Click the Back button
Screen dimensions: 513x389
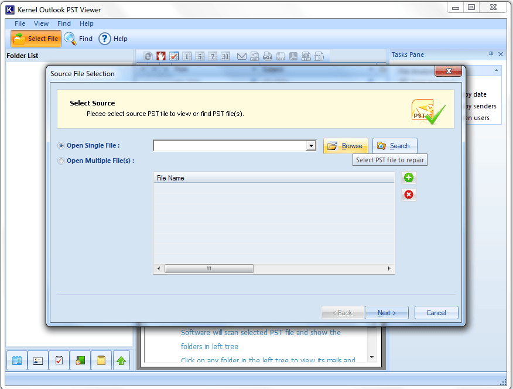343,313
